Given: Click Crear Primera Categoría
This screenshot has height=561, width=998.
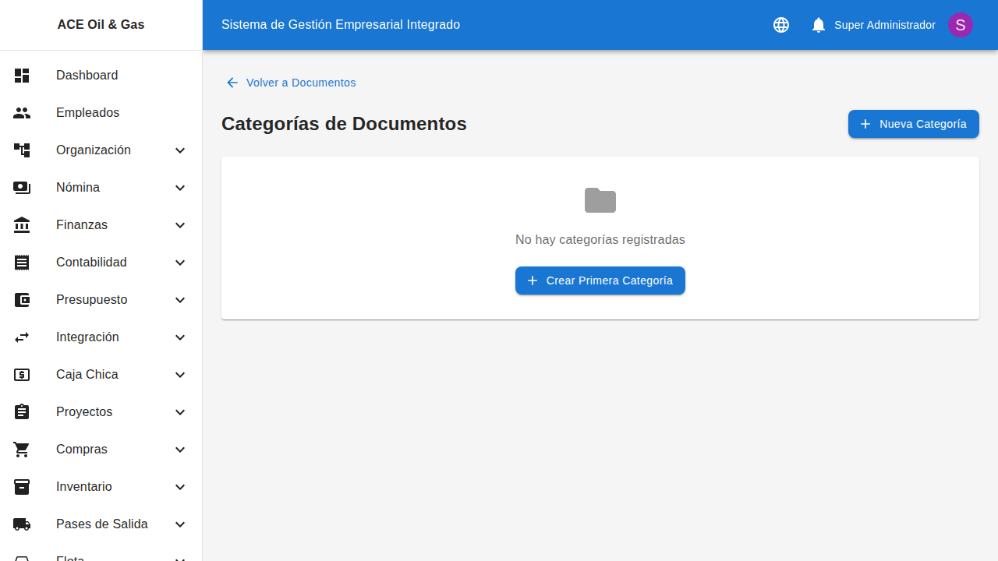Looking at the screenshot, I should click(600, 280).
